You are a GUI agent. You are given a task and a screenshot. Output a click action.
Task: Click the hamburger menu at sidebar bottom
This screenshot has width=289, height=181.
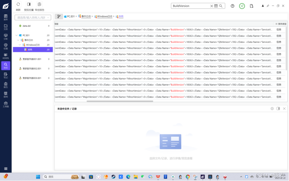click(6, 169)
